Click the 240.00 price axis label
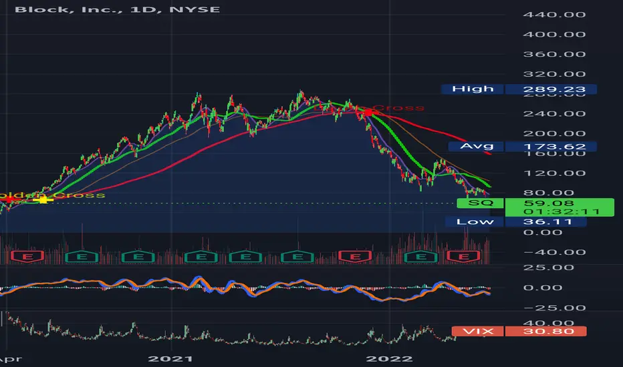Viewport: 623px width, 367px height. [554, 114]
